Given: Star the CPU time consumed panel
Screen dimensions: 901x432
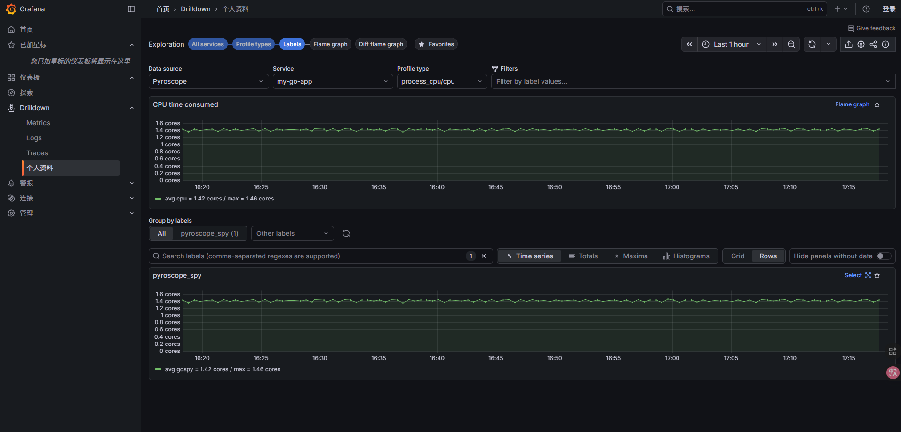Looking at the screenshot, I should pyautogui.click(x=877, y=104).
